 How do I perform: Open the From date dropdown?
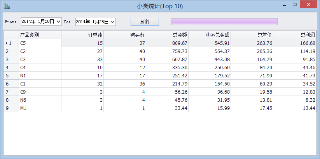pos(59,22)
